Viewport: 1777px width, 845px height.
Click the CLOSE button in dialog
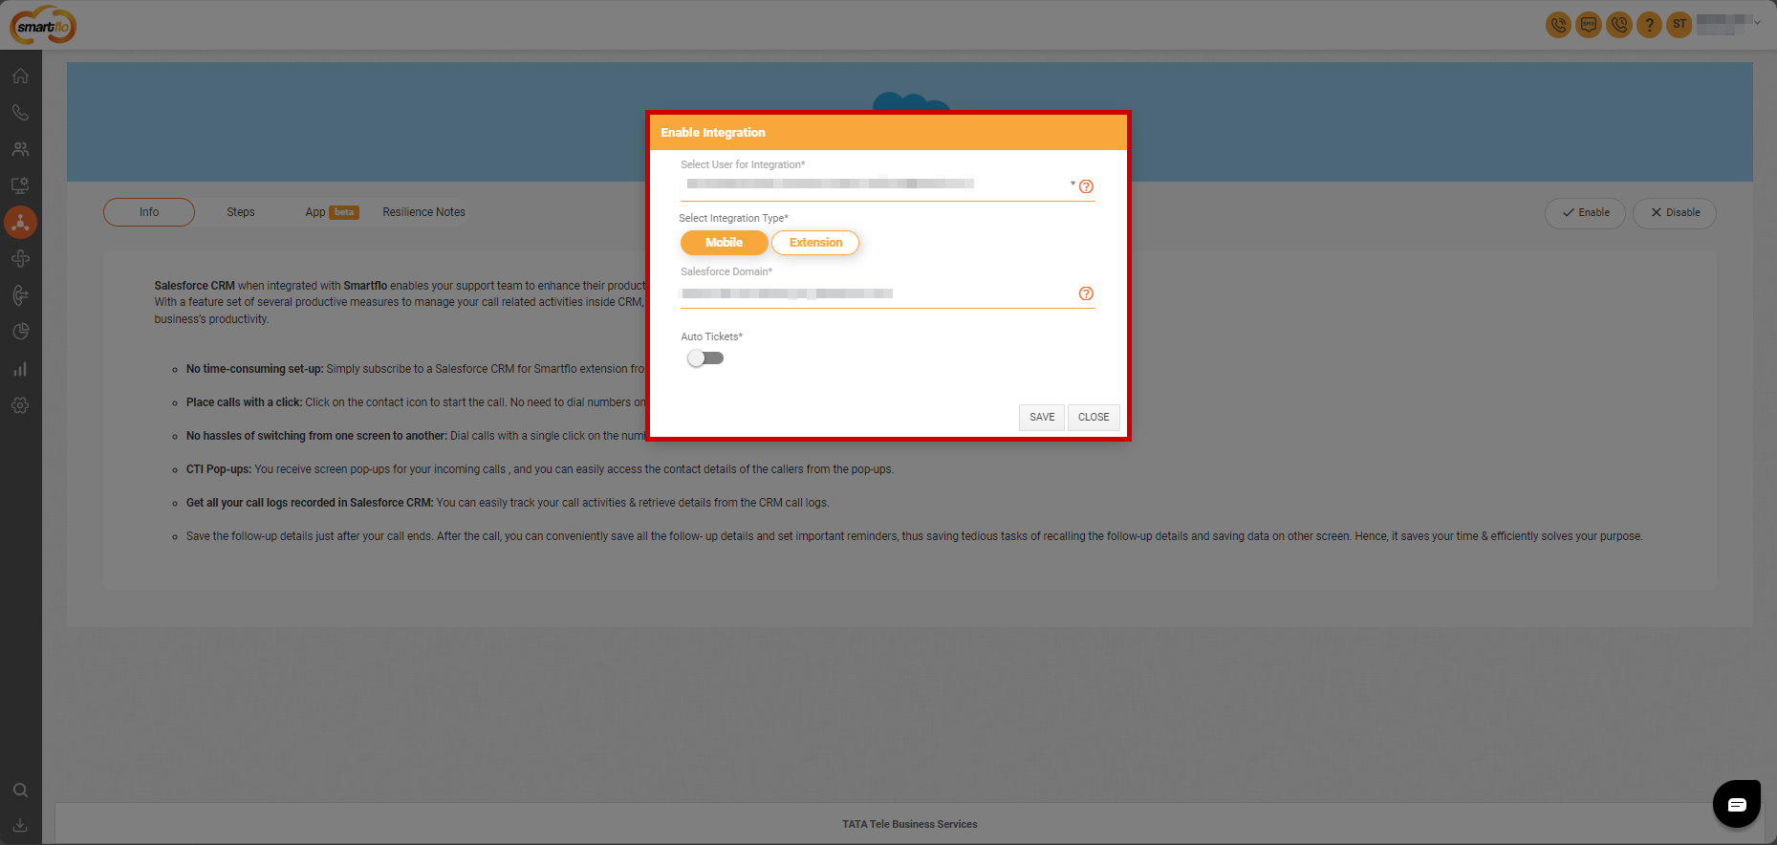pos(1094,418)
